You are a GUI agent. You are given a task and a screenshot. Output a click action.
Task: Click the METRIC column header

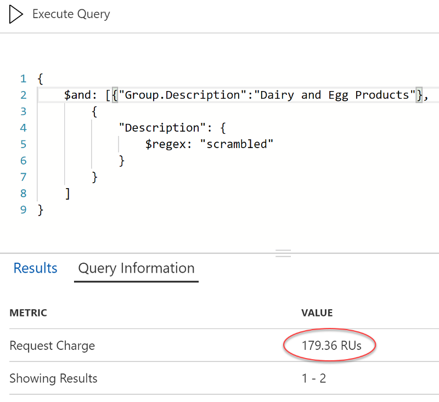[x=28, y=313]
